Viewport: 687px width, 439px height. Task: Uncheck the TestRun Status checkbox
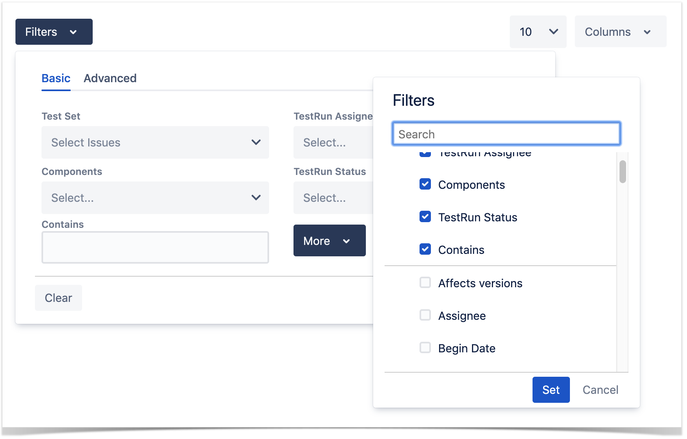pyautogui.click(x=425, y=217)
